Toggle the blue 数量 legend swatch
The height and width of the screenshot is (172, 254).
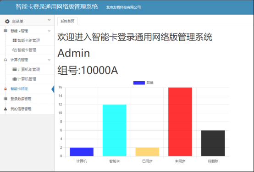tap(139, 83)
